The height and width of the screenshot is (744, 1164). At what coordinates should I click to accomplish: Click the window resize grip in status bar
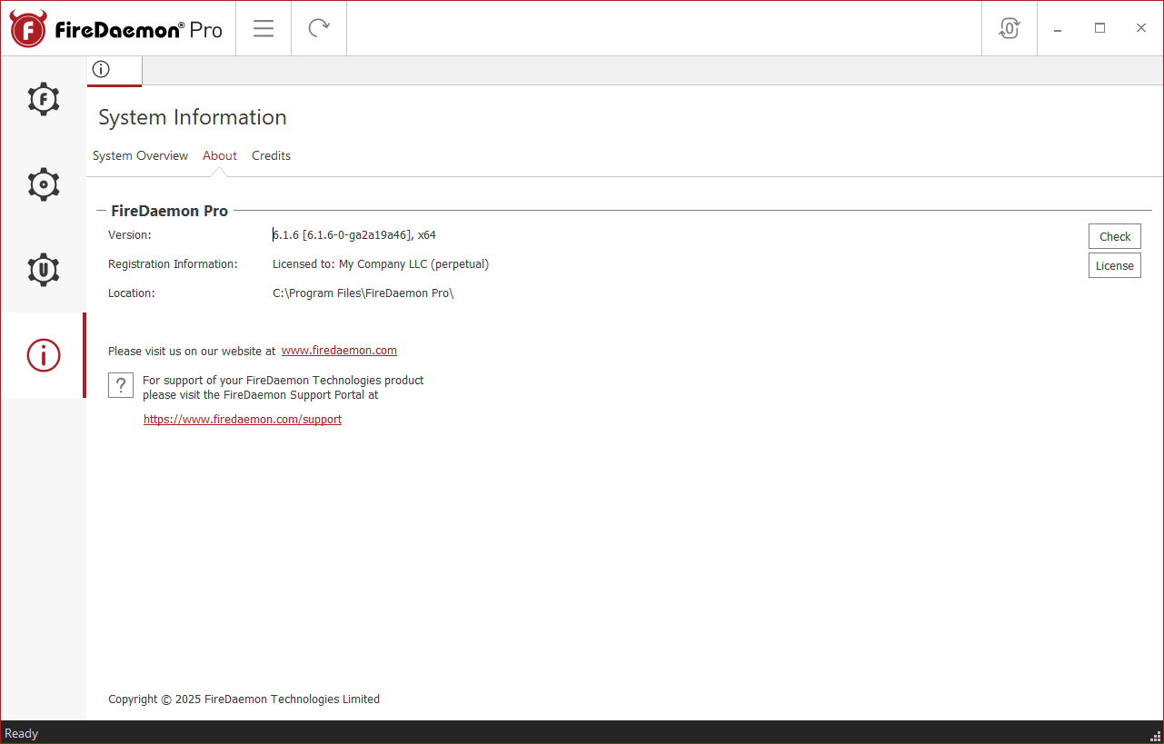1156,736
